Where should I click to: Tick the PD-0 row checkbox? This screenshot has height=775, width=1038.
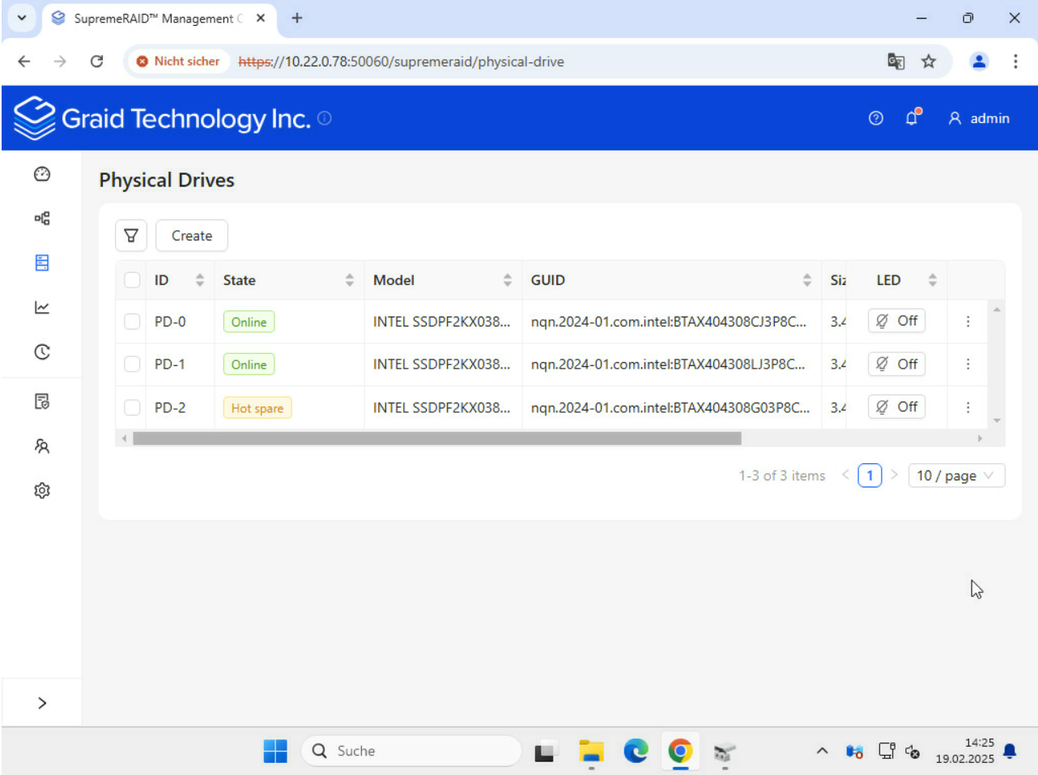click(132, 321)
